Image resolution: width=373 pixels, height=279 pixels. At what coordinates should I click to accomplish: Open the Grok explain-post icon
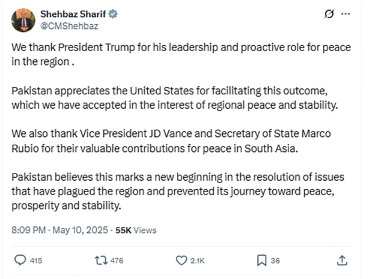tap(329, 14)
